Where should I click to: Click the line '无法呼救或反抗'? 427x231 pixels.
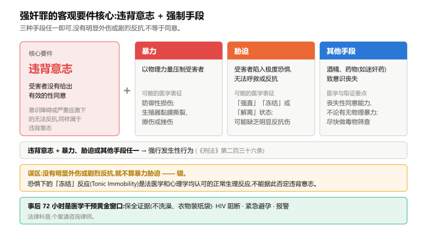coord(256,79)
